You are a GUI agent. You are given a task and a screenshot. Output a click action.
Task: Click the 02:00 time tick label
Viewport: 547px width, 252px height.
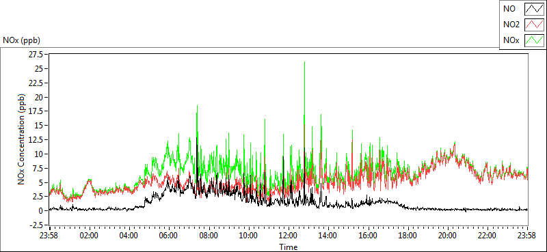90,235
